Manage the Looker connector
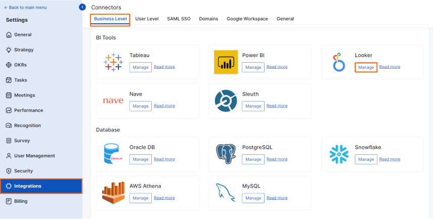Screen dimensions: 433x219 pyautogui.click(x=366, y=67)
